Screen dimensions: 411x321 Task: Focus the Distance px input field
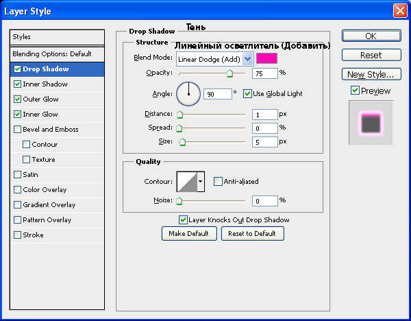[x=264, y=115]
